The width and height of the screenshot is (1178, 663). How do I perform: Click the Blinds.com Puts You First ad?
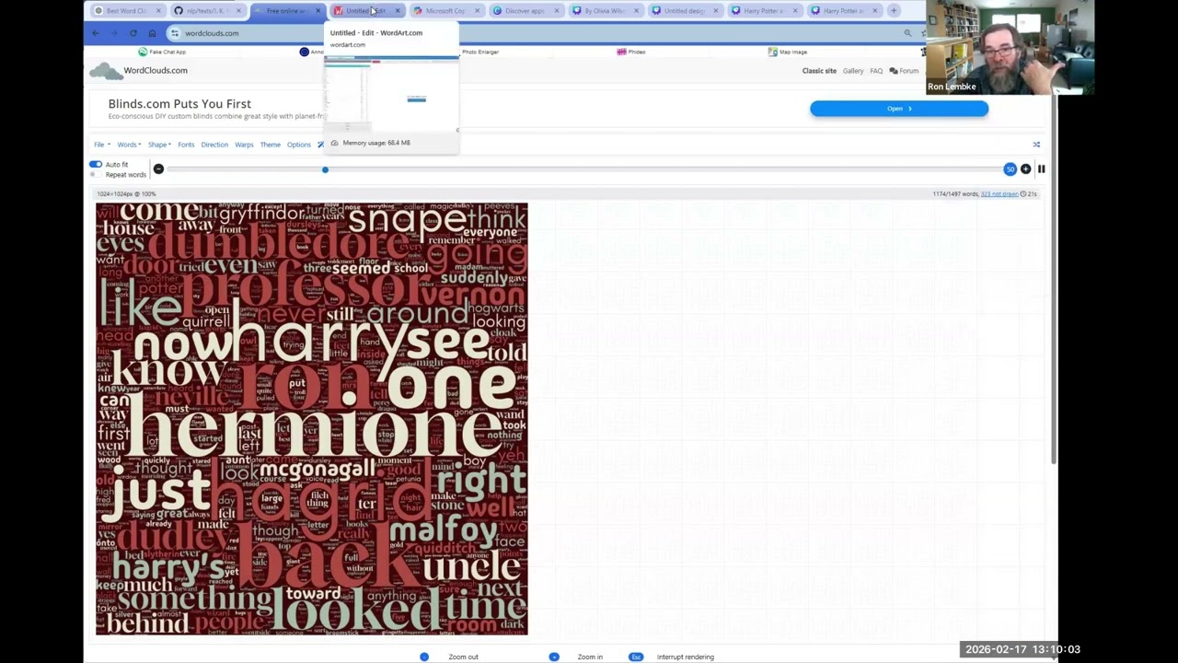point(179,104)
